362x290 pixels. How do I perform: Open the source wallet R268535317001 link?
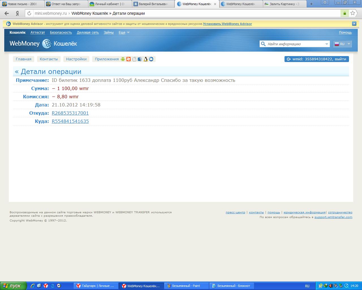click(70, 113)
